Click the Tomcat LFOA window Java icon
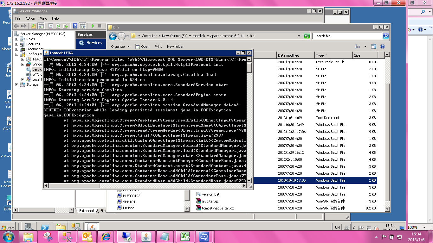433x243 pixels. pos(46,53)
